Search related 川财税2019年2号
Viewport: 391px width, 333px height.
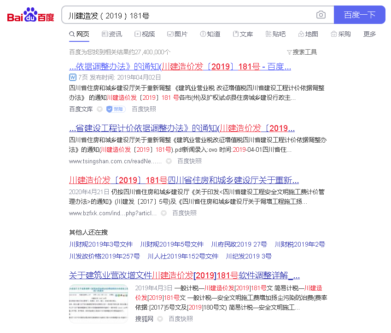pyautogui.click(x=300, y=244)
